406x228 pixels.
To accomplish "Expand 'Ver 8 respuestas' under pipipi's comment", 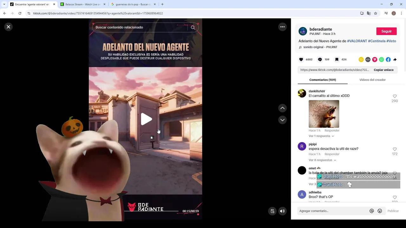I will tap(322, 160).
